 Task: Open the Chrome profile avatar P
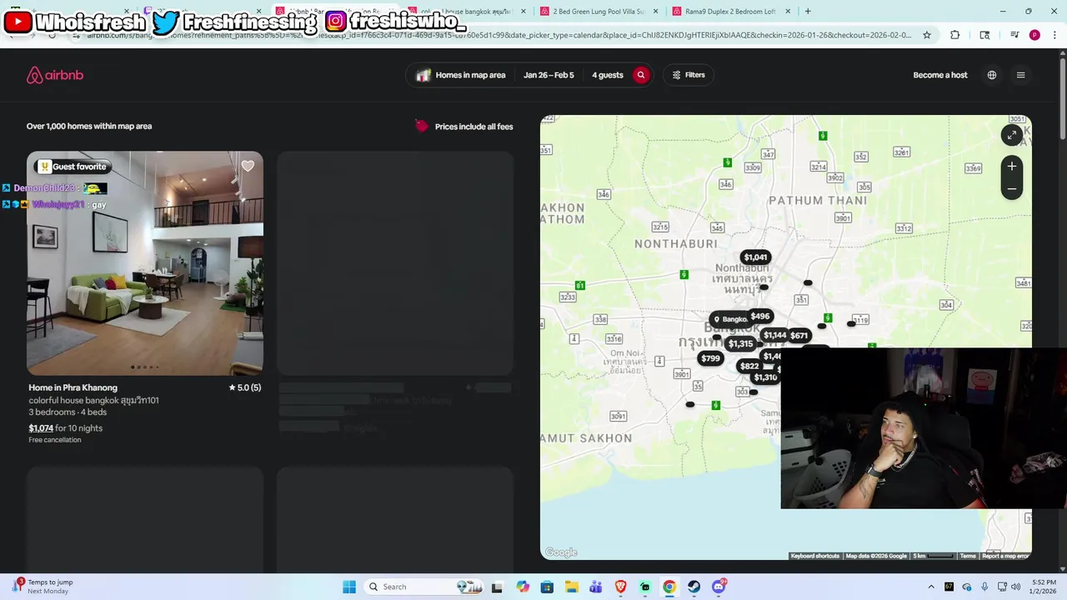click(1034, 35)
